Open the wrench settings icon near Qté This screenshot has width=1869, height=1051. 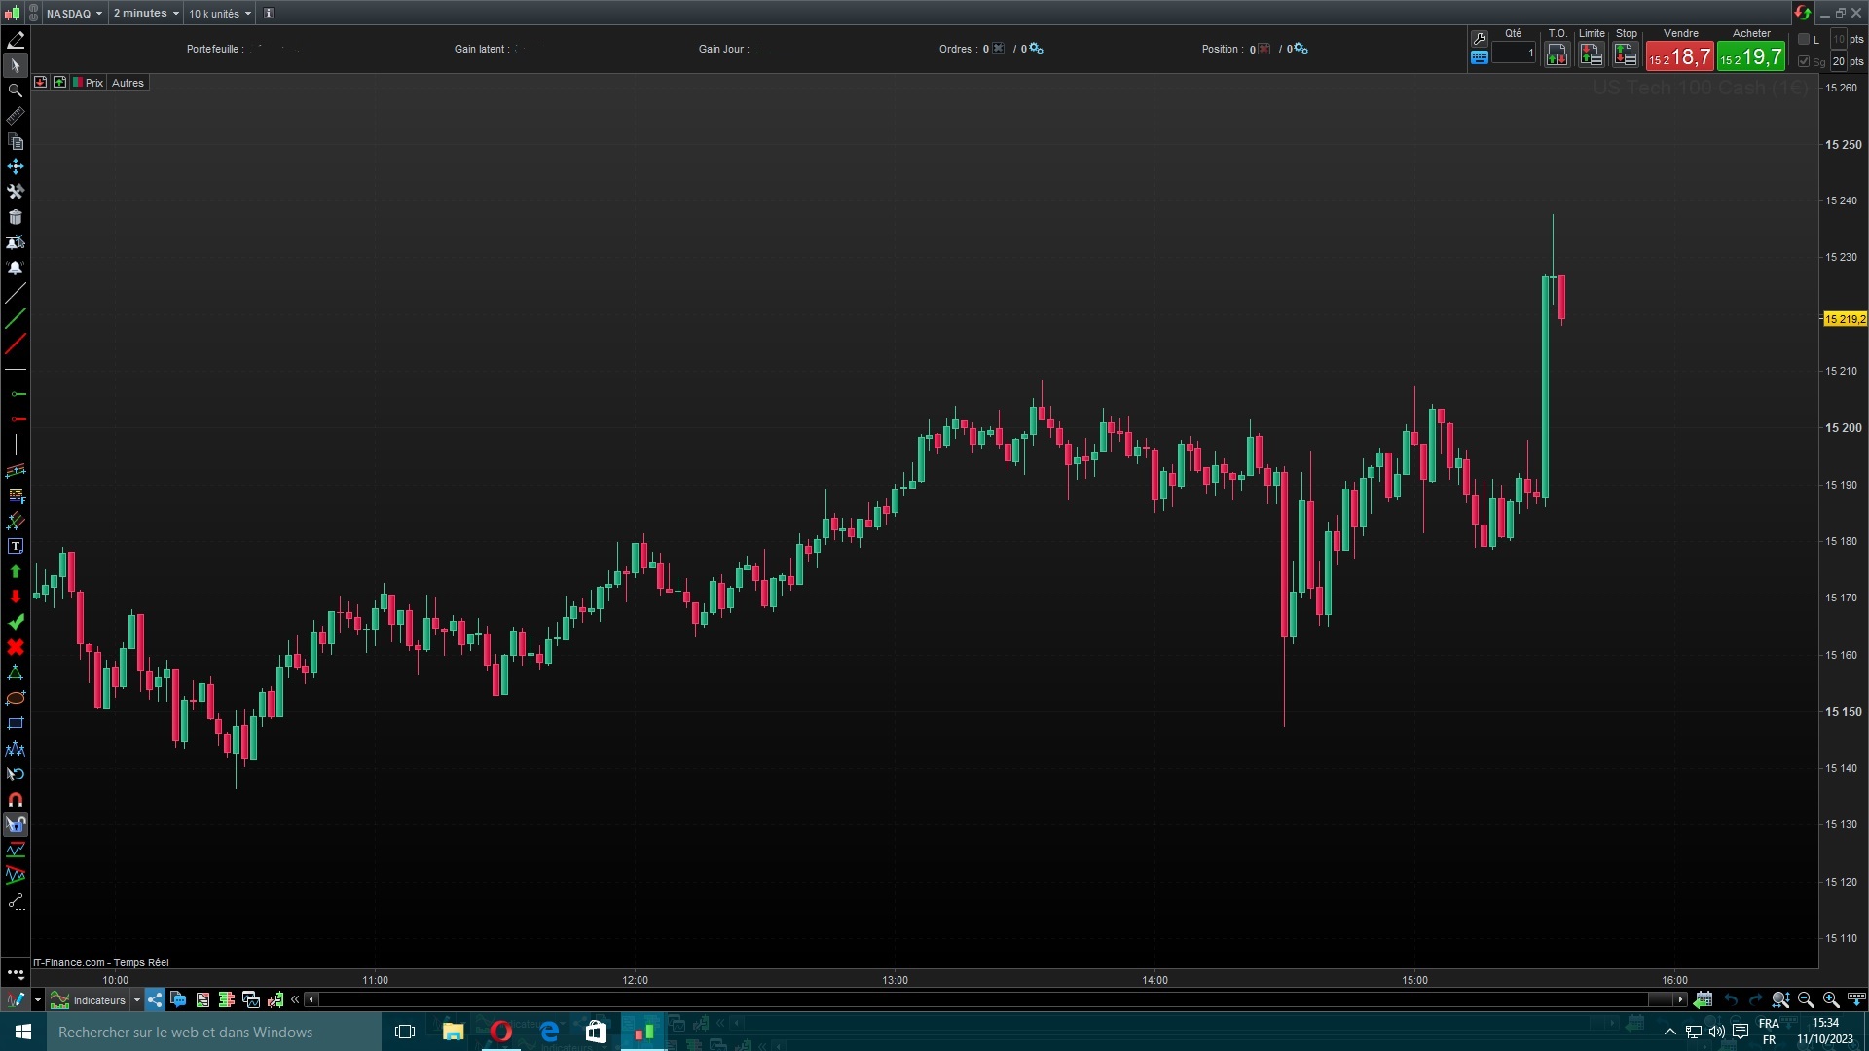(1479, 38)
